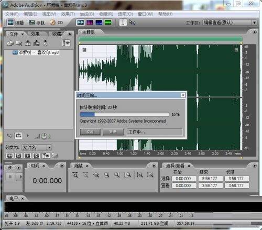The image size is (262, 230).
Task: Open the Effects menu
Action: pos(68,14)
